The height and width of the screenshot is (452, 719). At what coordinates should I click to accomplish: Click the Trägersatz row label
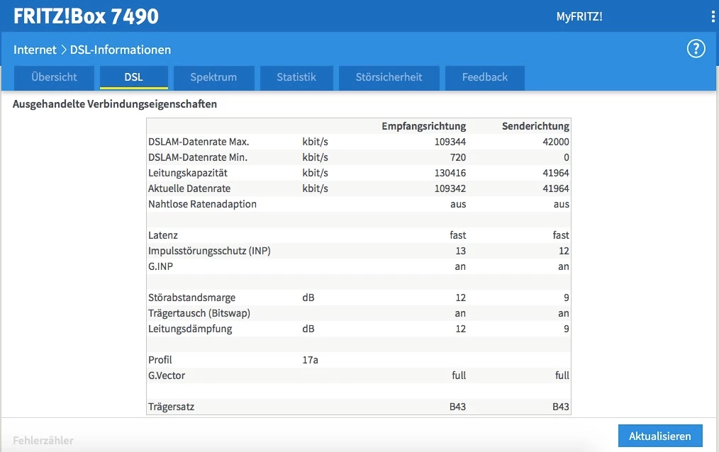point(171,407)
